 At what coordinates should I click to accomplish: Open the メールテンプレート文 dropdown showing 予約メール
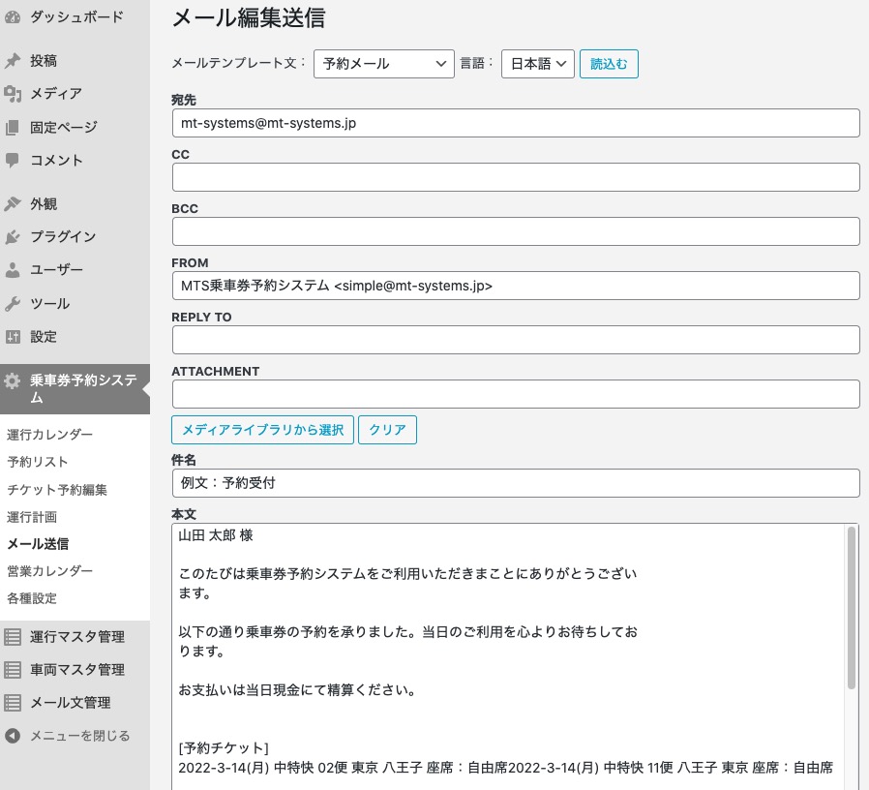tap(383, 64)
